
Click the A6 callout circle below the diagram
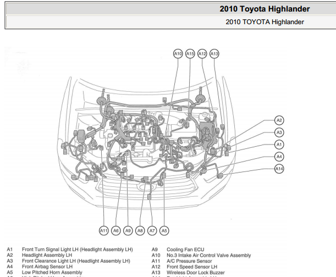(x=115, y=231)
